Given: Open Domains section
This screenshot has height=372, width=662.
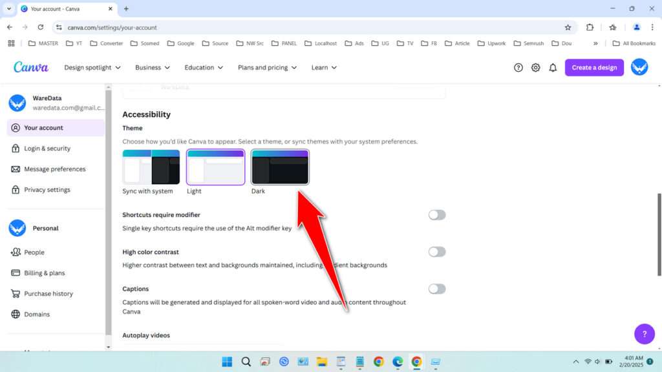Looking at the screenshot, I should pos(56,315).
